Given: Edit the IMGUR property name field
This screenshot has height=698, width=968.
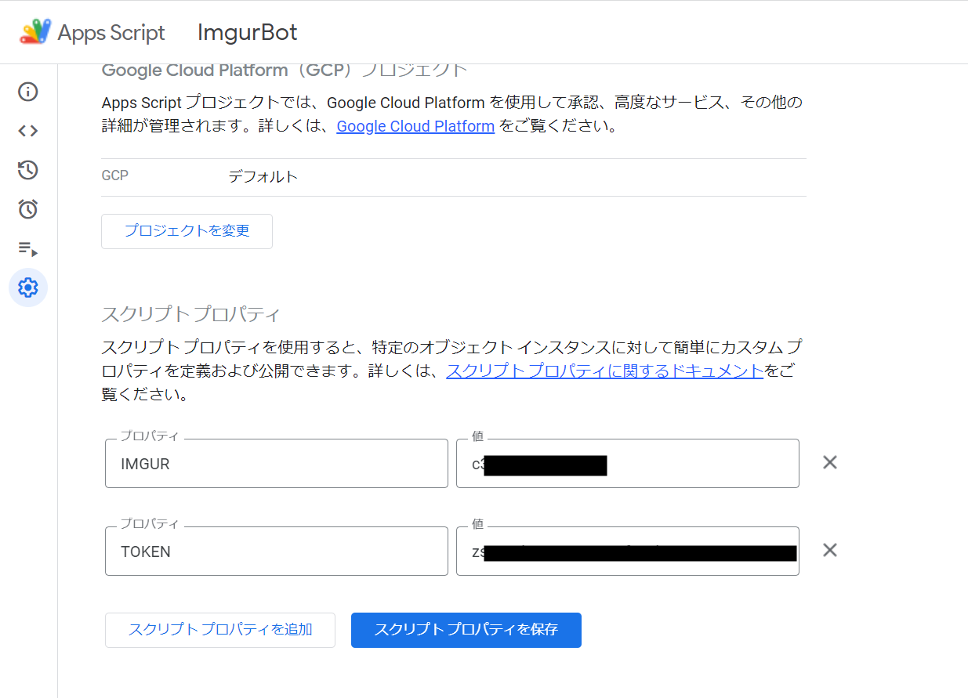Looking at the screenshot, I should (x=277, y=464).
